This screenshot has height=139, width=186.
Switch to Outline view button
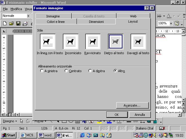coord(14,115)
